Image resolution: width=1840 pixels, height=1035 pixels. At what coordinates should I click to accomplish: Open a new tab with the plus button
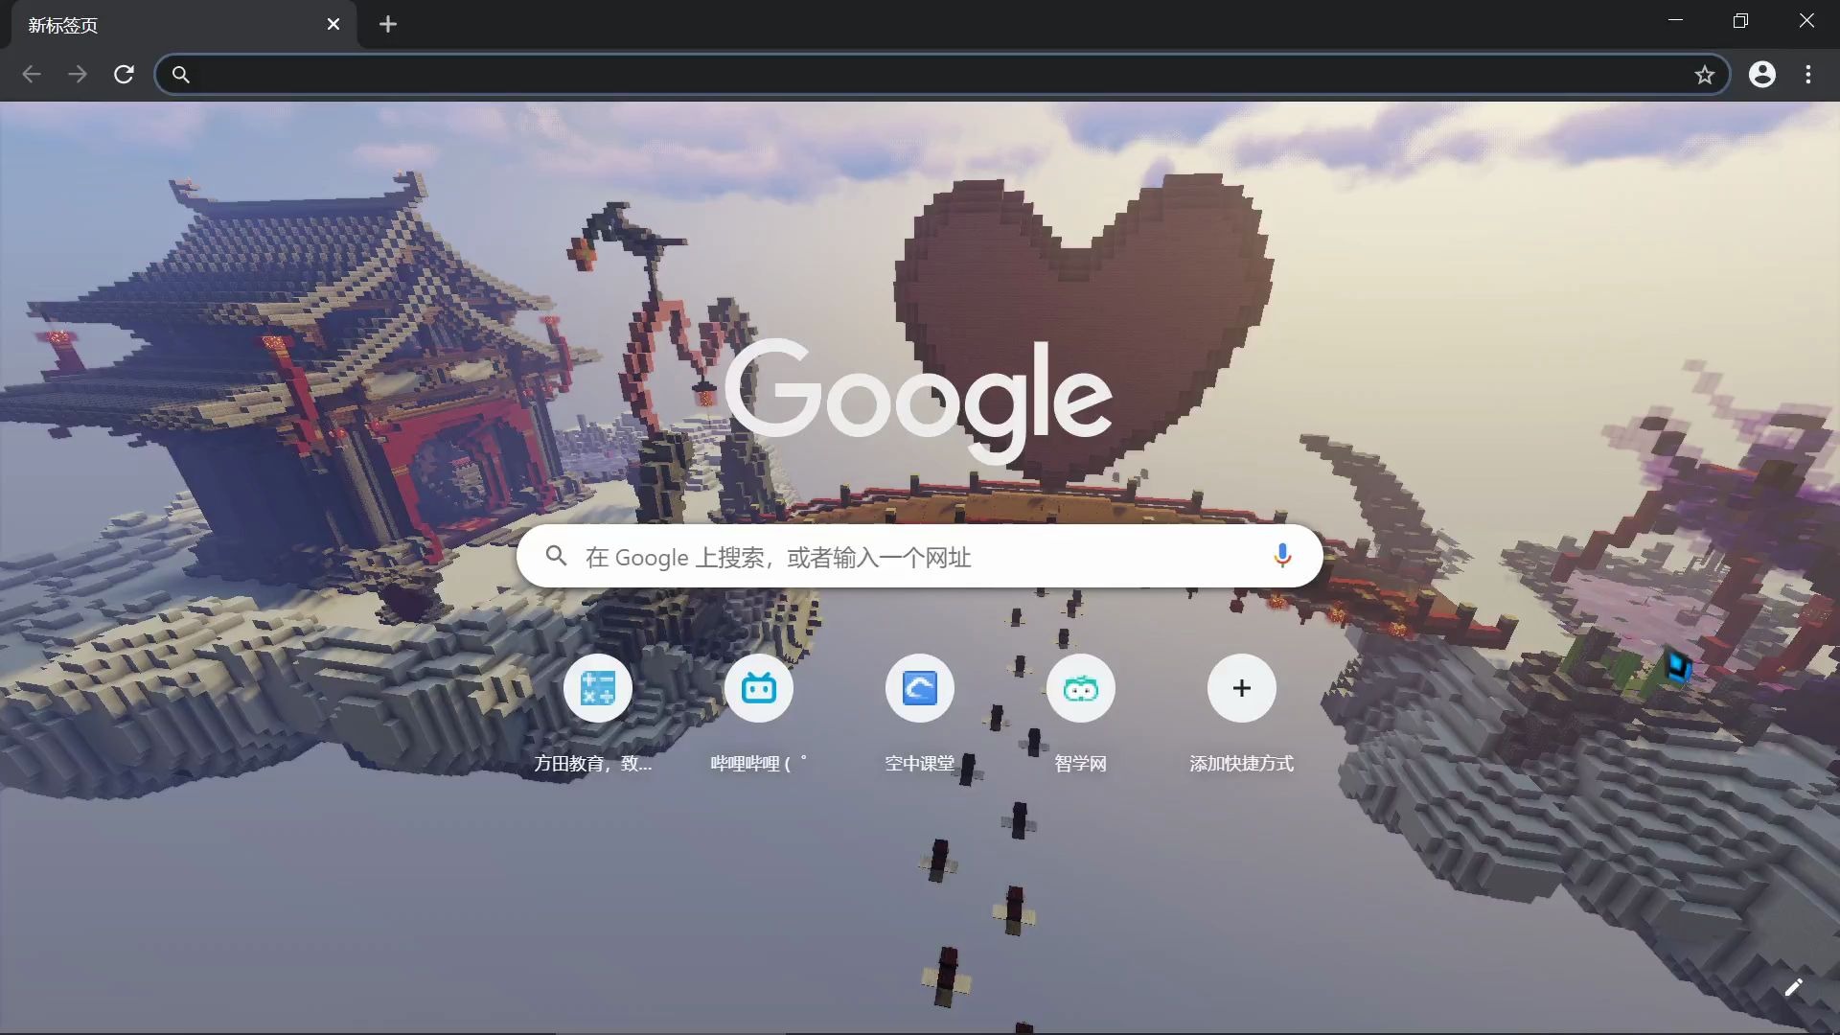pyautogui.click(x=387, y=24)
